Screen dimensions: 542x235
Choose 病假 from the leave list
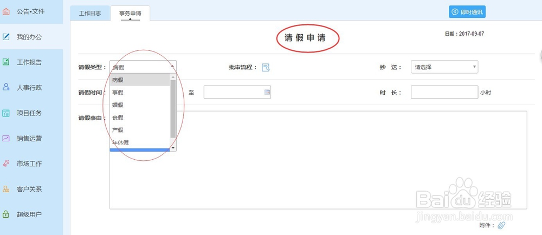pos(140,80)
